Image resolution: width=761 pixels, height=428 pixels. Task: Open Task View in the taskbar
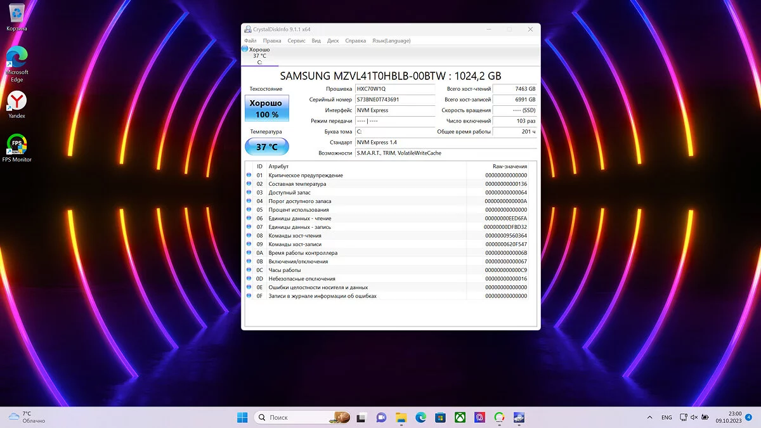click(361, 417)
